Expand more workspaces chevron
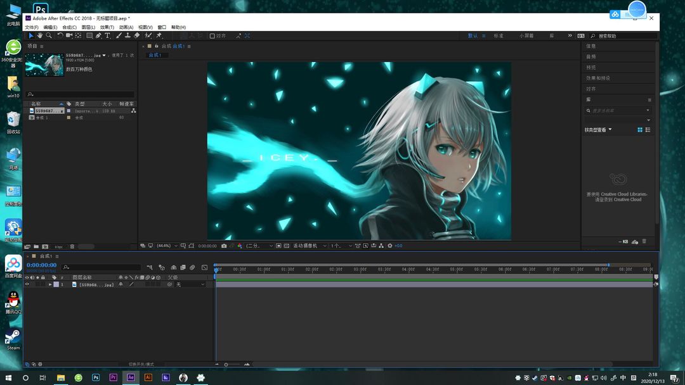The image size is (685, 385). tap(570, 35)
